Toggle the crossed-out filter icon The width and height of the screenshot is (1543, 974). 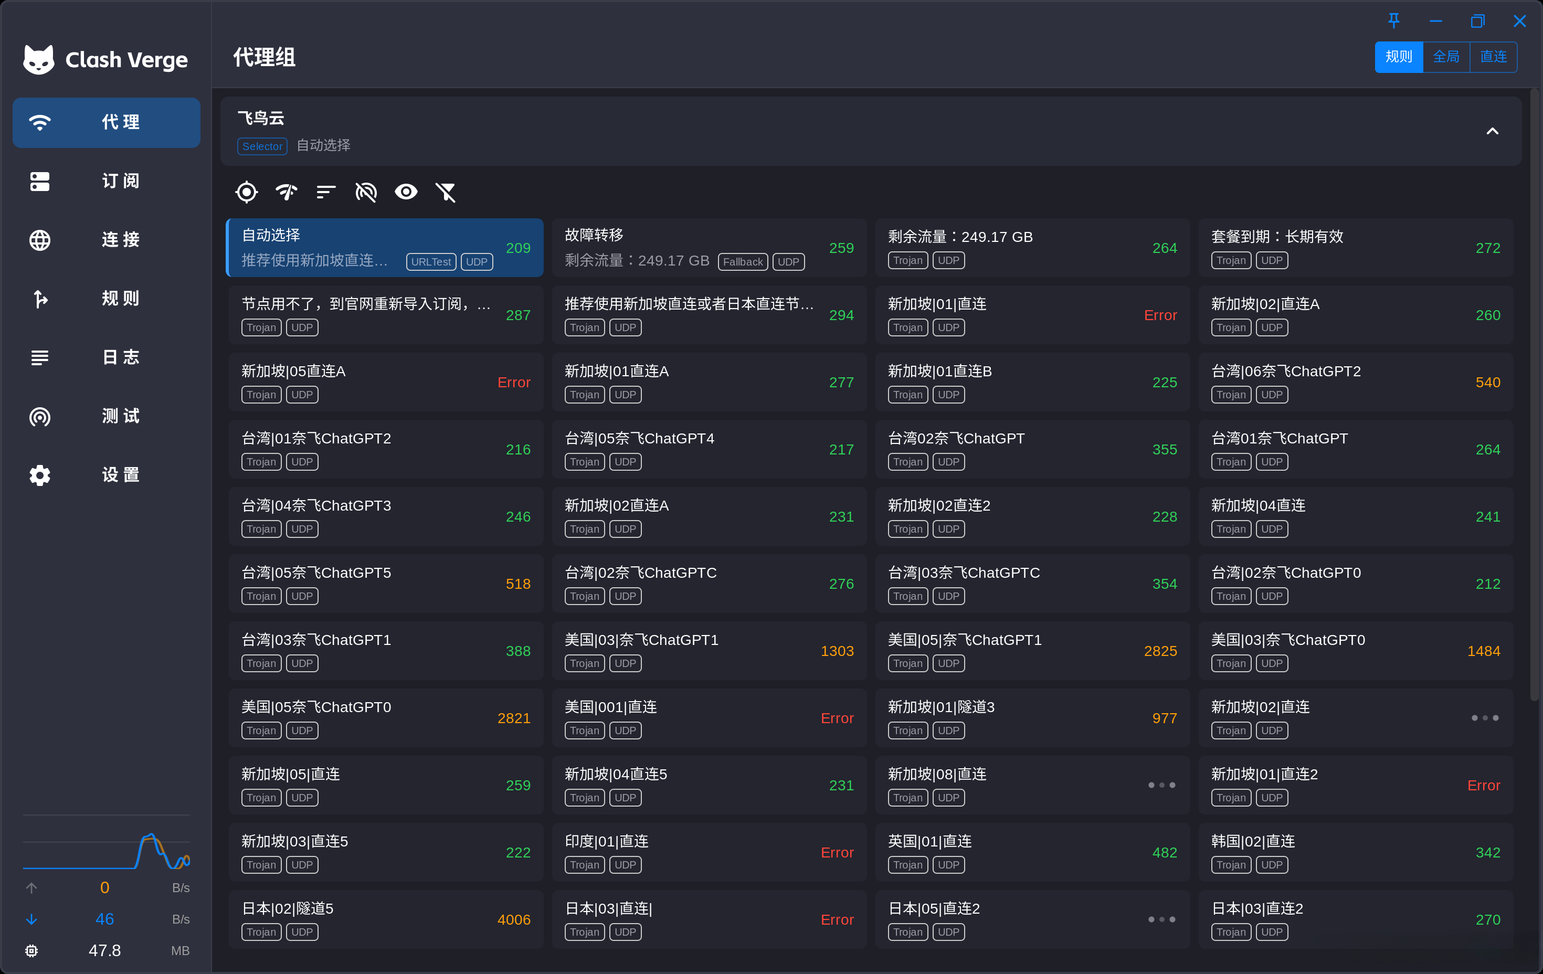(x=446, y=192)
